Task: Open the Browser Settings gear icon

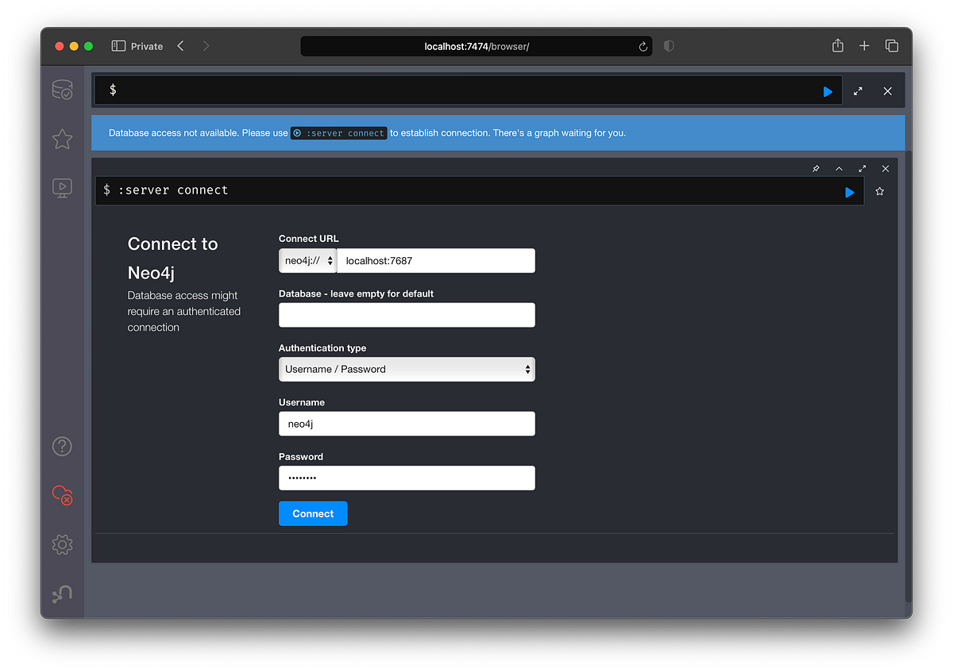Action: pyautogui.click(x=62, y=544)
